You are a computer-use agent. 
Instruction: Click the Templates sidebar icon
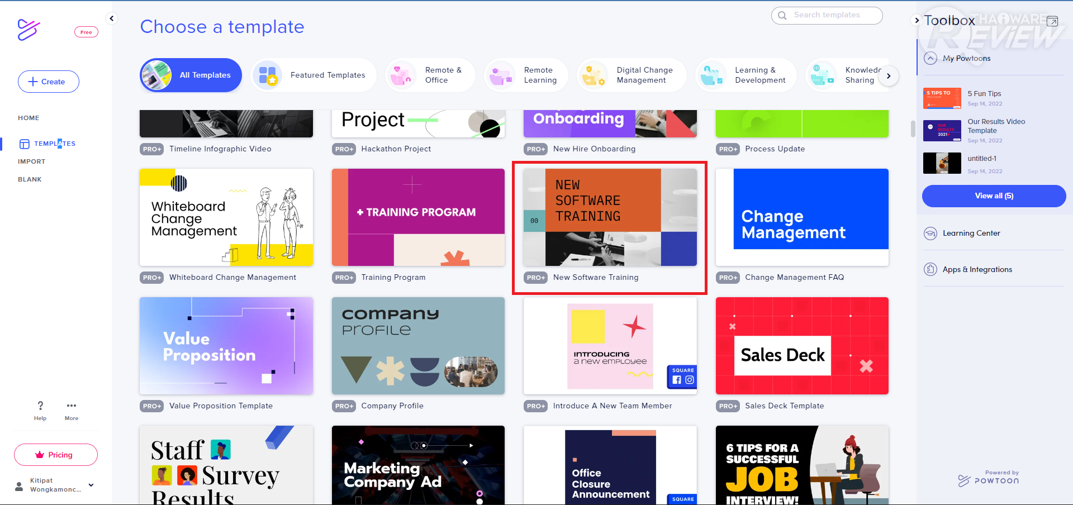pyautogui.click(x=25, y=144)
